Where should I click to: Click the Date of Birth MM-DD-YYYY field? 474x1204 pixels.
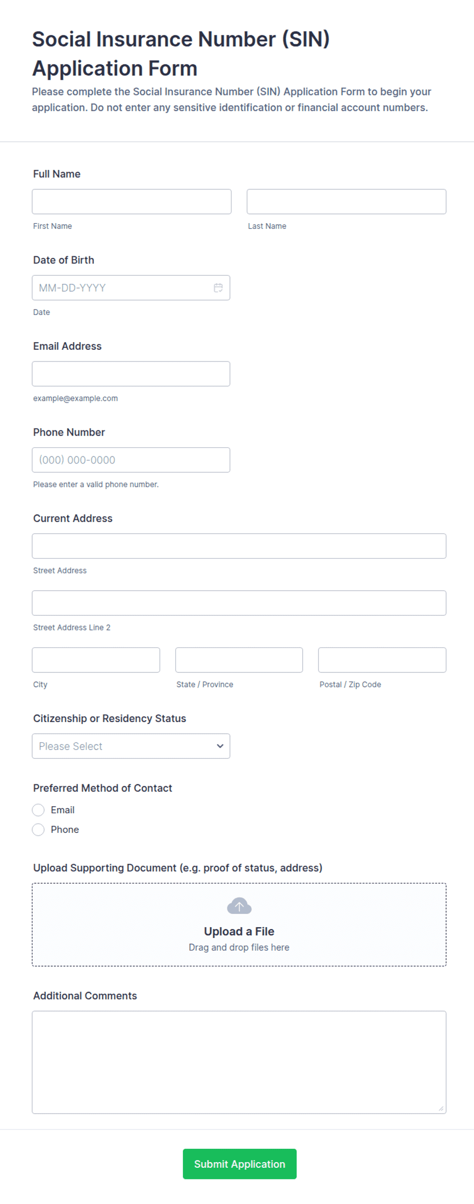(x=131, y=288)
